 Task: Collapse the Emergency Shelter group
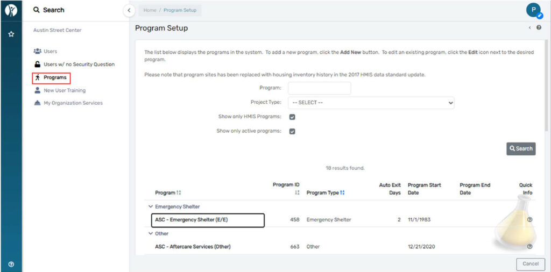pos(151,207)
